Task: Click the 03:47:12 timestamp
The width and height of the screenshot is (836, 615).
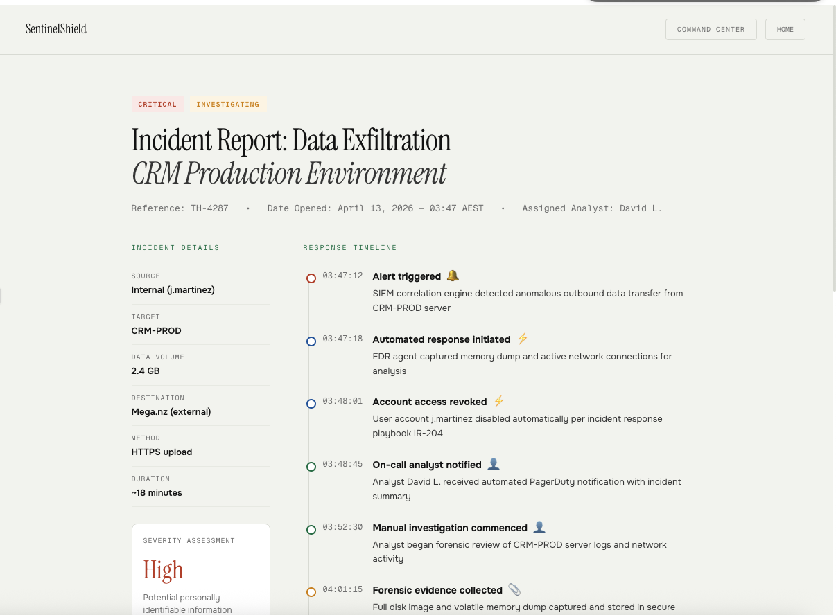Action: tap(342, 276)
